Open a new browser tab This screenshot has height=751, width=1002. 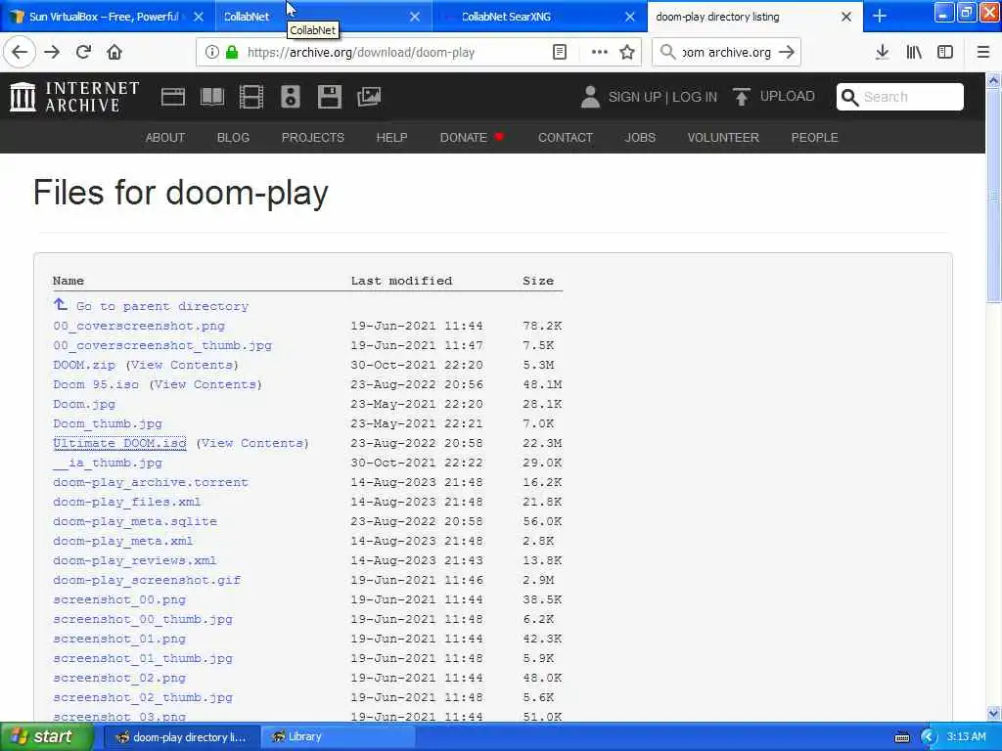tap(880, 16)
